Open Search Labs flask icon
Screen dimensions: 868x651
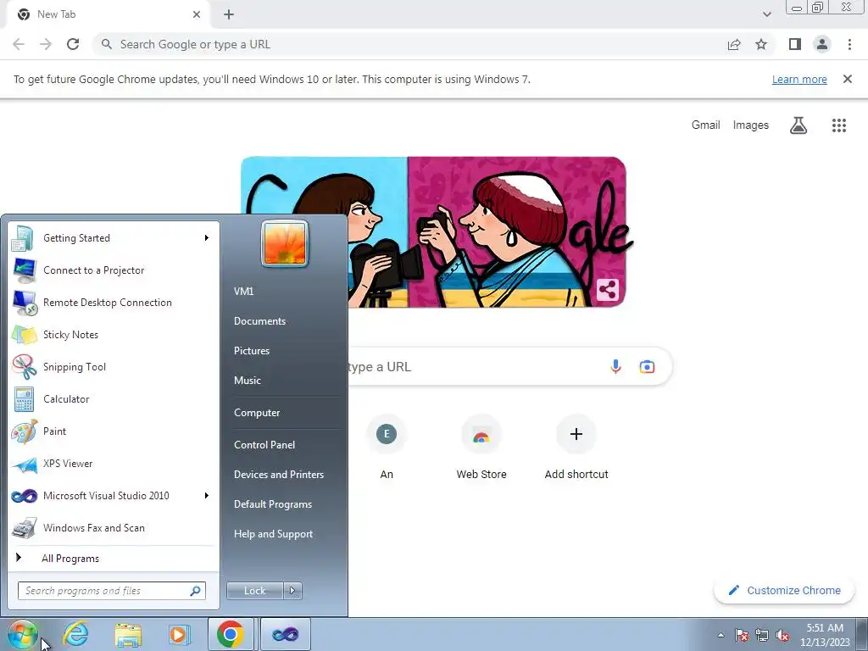pyautogui.click(x=798, y=125)
